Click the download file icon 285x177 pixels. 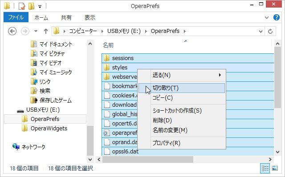point(107,105)
